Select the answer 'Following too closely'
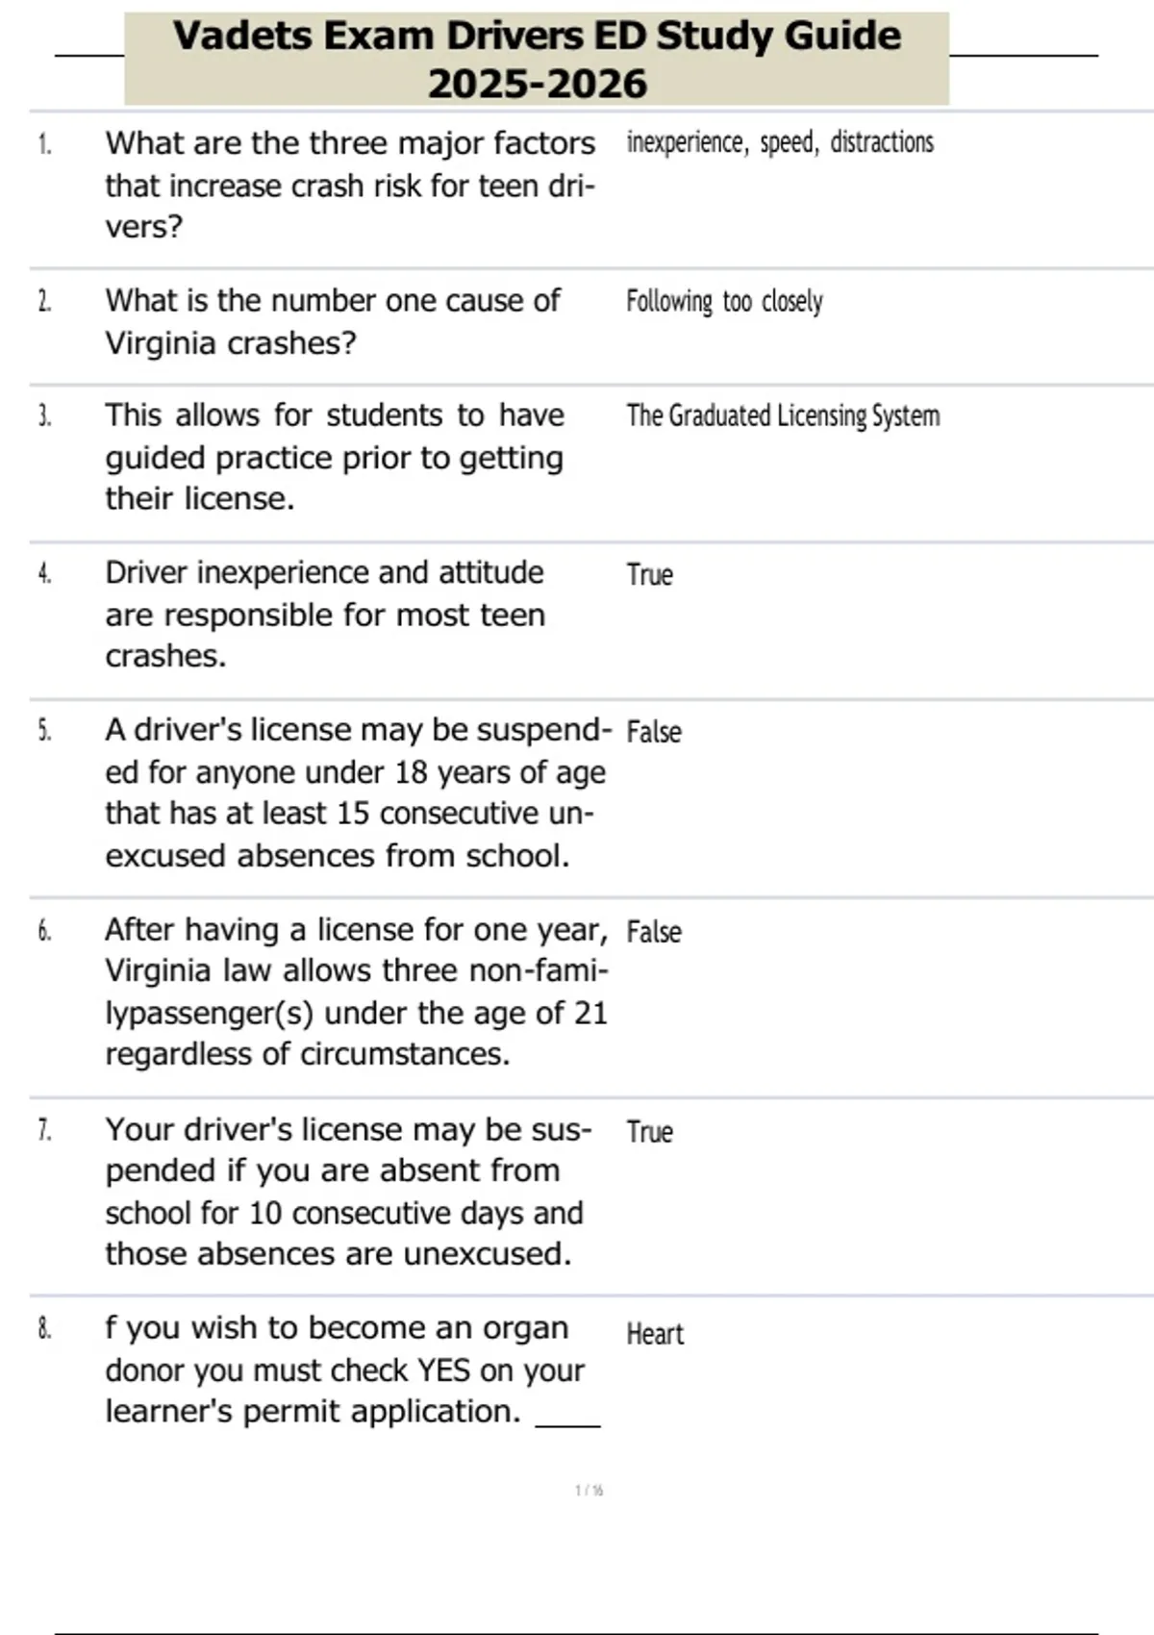This screenshot has width=1154, height=1635. (x=724, y=302)
